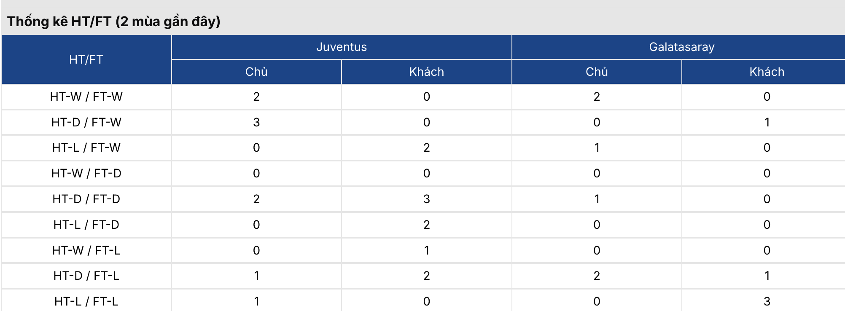Click the "HT-W / FT-D" row label
Screen dimensions: 845x311
[86, 173]
